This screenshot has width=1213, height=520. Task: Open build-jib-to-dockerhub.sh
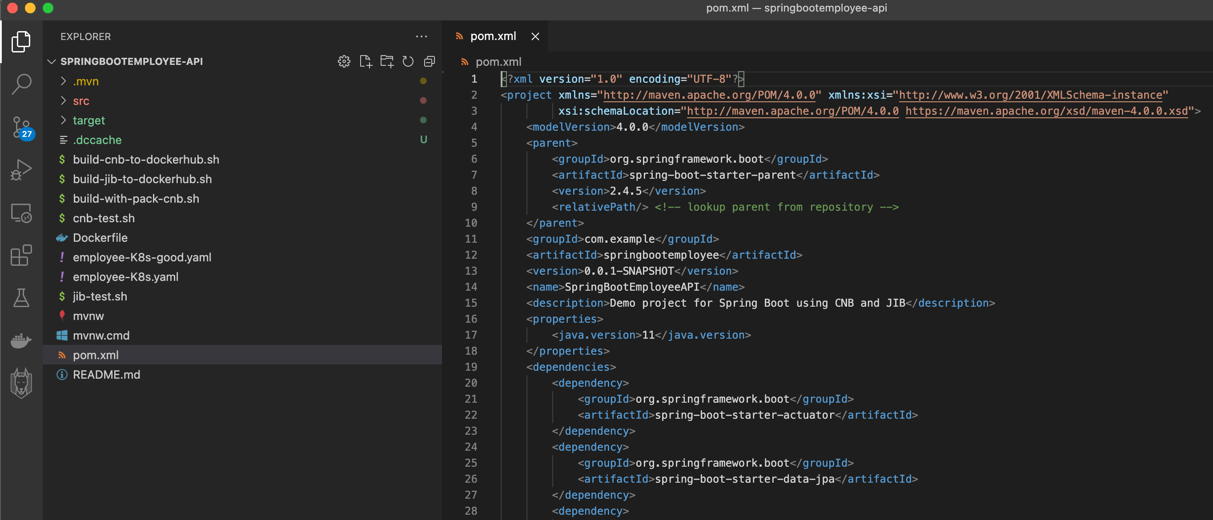(242, 179)
